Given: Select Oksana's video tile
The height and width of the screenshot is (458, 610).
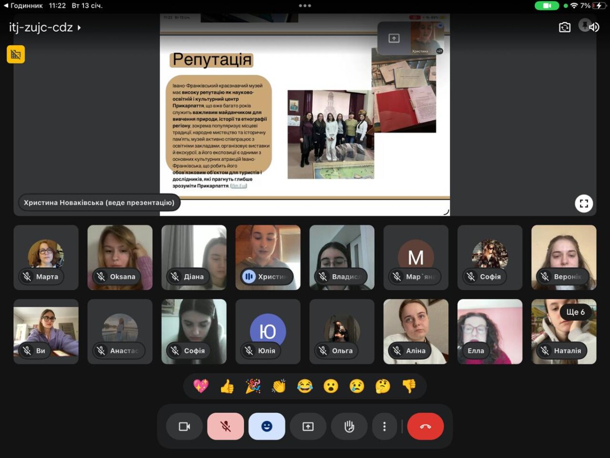Looking at the screenshot, I should point(120,257).
